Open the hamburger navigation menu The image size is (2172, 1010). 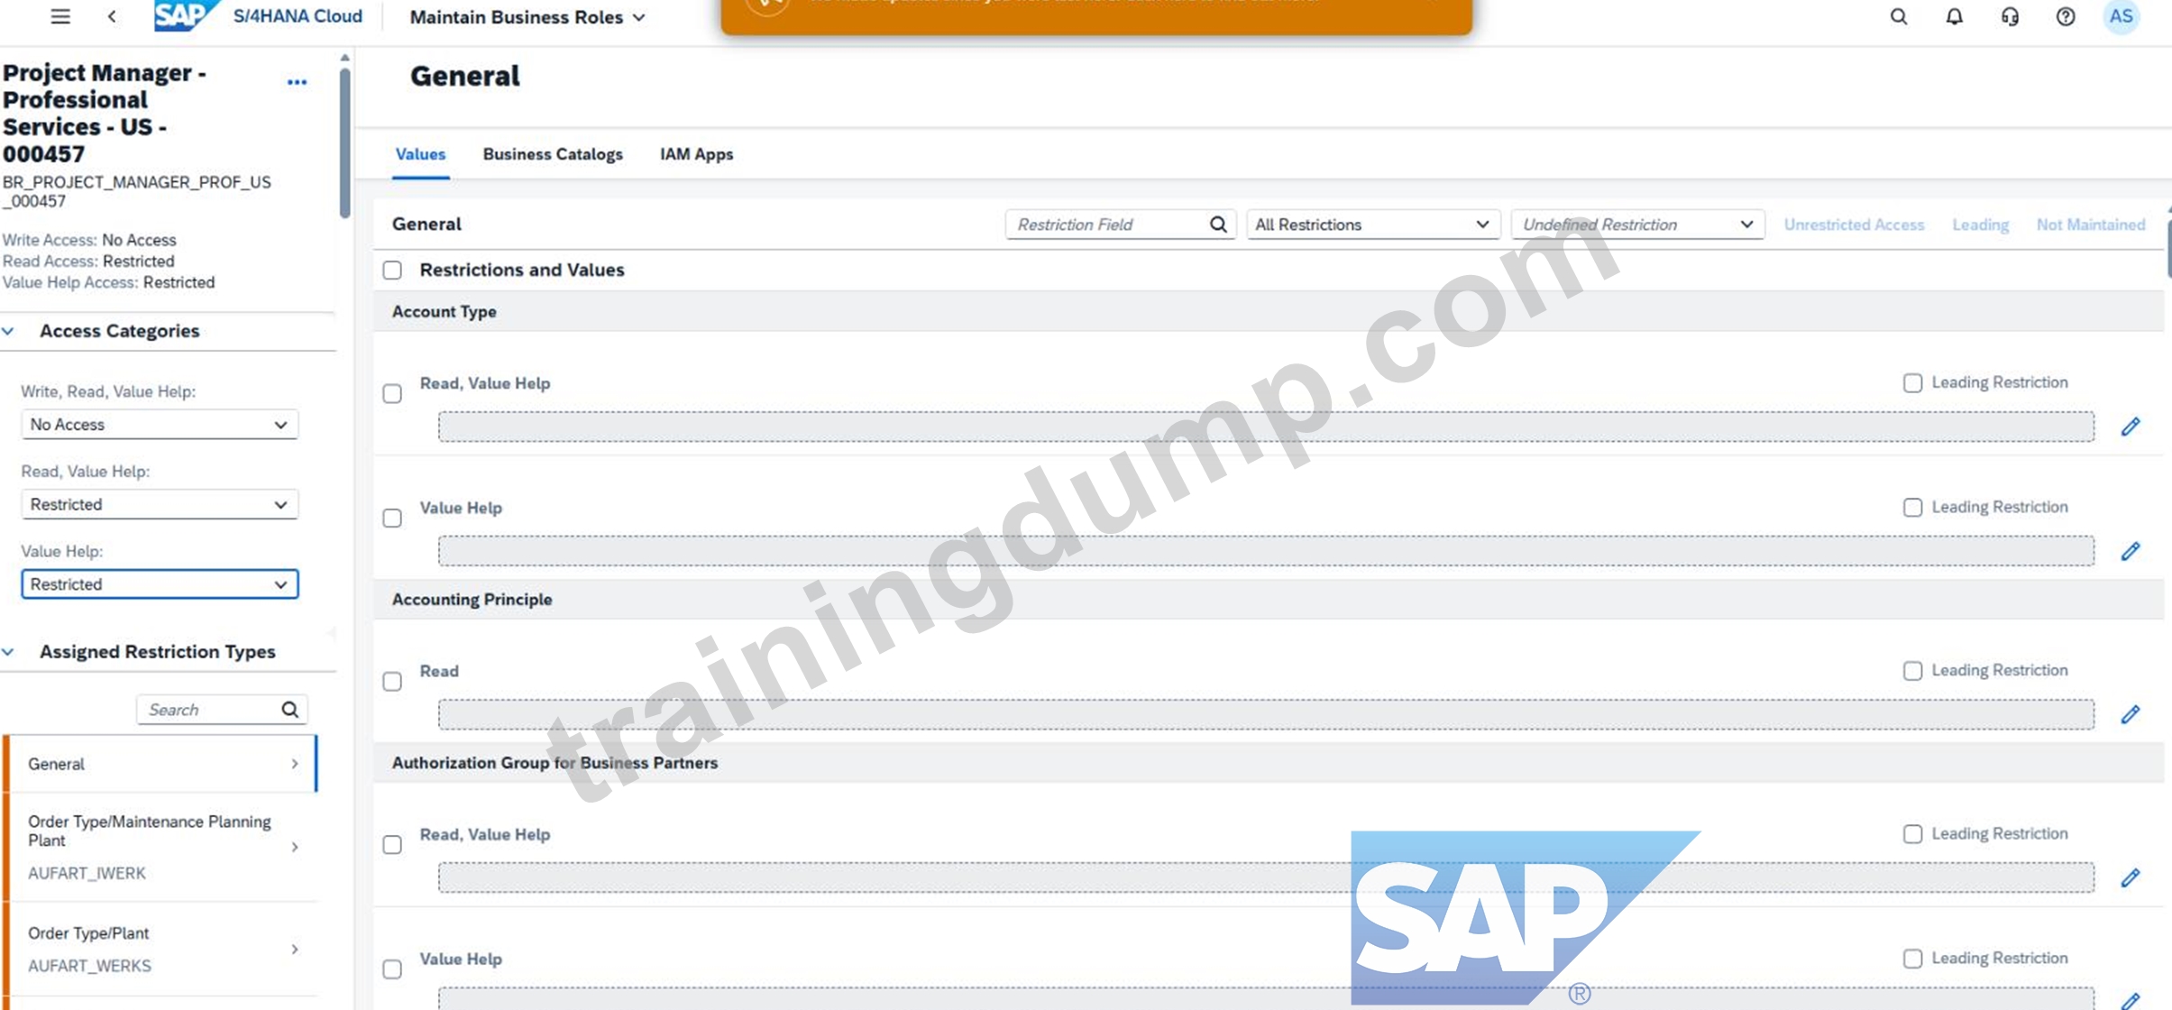pyautogui.click(x=60, y=16)
